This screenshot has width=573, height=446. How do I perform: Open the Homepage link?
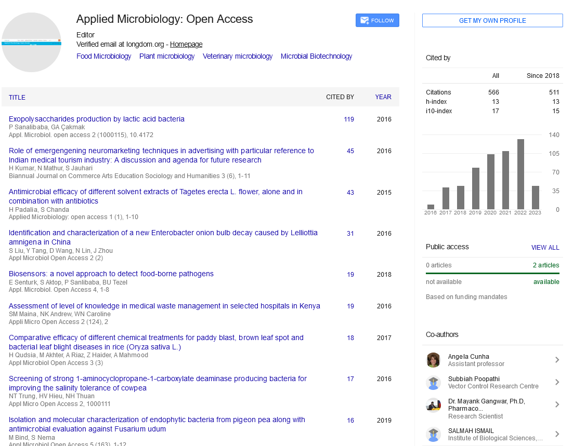click(x=186, y=45)
